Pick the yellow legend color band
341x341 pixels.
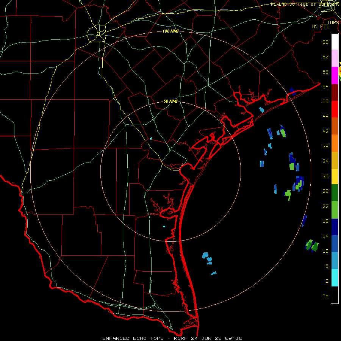(335, 176)
